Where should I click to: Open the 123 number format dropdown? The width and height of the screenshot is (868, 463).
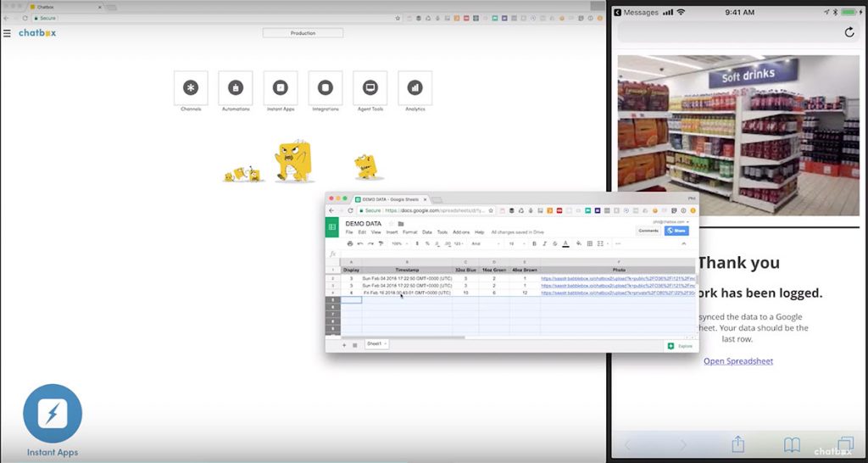459,243
